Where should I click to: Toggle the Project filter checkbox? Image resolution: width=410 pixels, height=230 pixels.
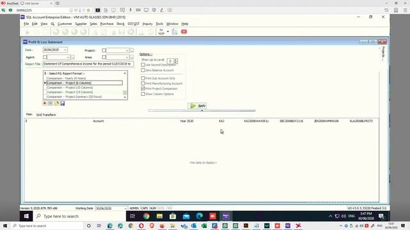pyautogui.click(x=104, y=50)
